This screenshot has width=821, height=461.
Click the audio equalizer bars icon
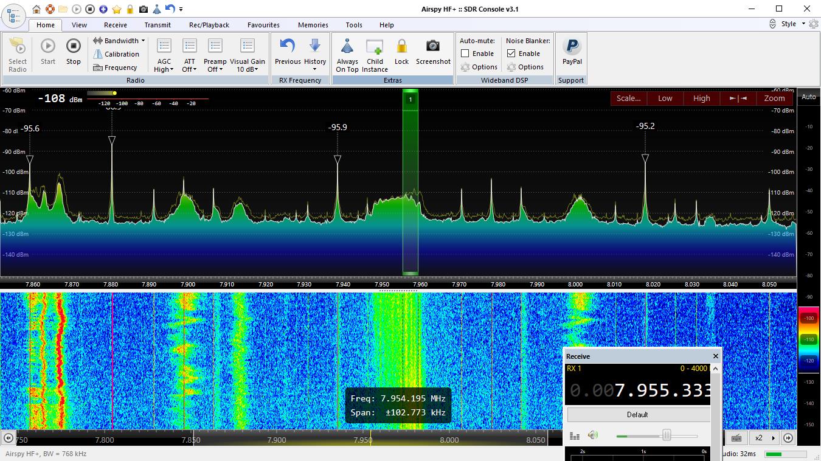[575, 436]
